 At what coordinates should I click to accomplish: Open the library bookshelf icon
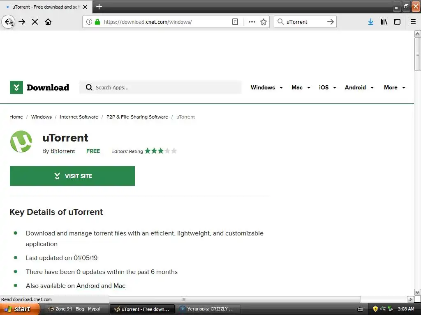pos(384,22)
